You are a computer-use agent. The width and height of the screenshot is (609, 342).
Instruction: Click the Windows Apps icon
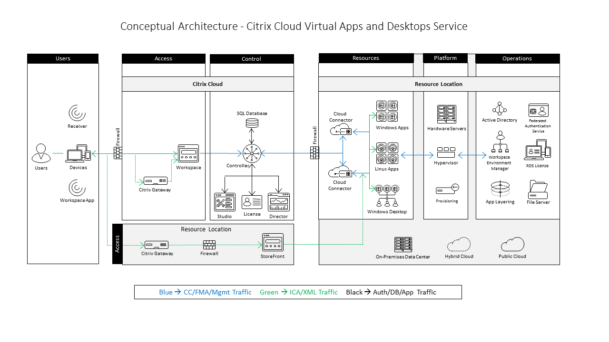coord(387,112)
